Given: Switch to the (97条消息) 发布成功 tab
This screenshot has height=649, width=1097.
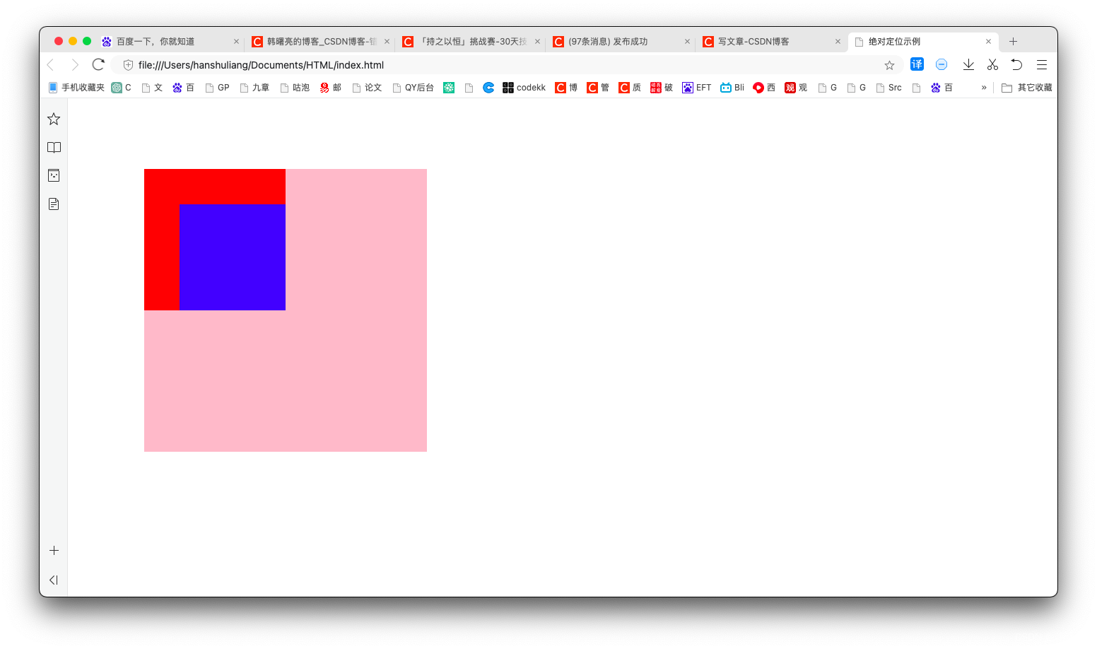Looking at the screenshot, I should pyautogui.click(x=621, y=42).
